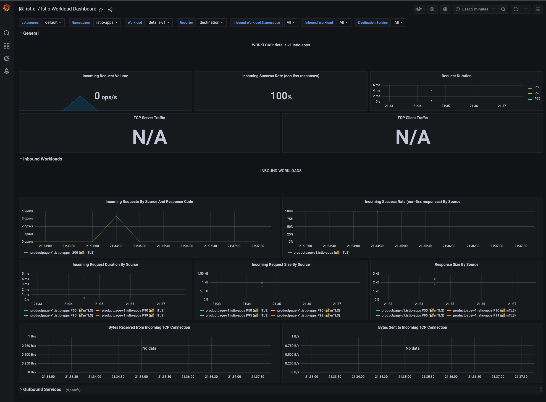Viewport: 546px width, 402px height.
Task: Open Alerting via the bell icon
Action: click(x=7, y=71)
